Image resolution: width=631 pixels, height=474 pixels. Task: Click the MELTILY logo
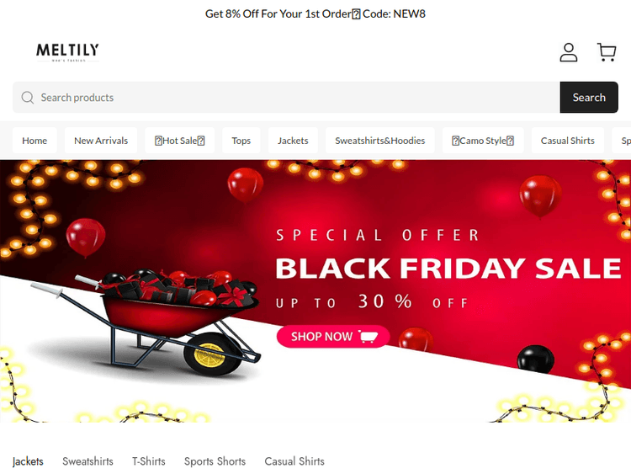67,52
